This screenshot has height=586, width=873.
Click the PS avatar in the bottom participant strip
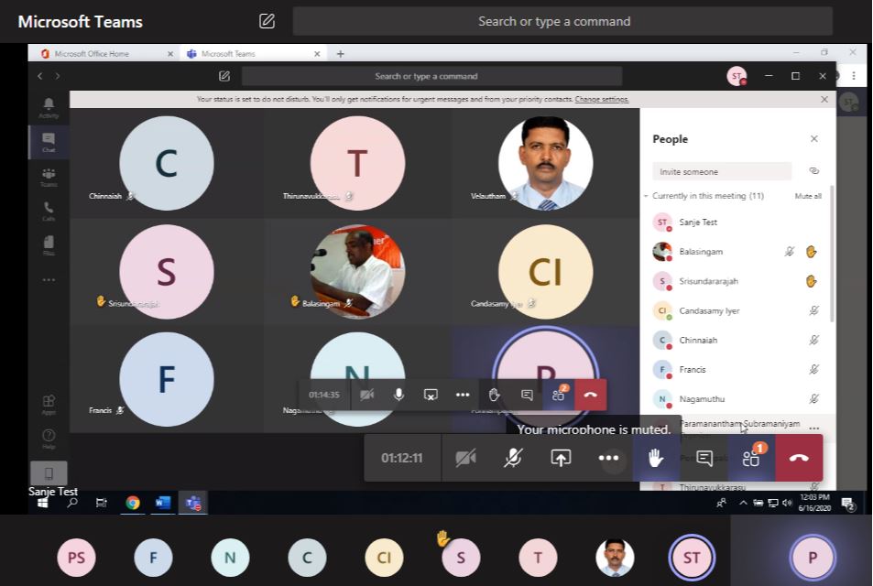click(x=76, y=557)
